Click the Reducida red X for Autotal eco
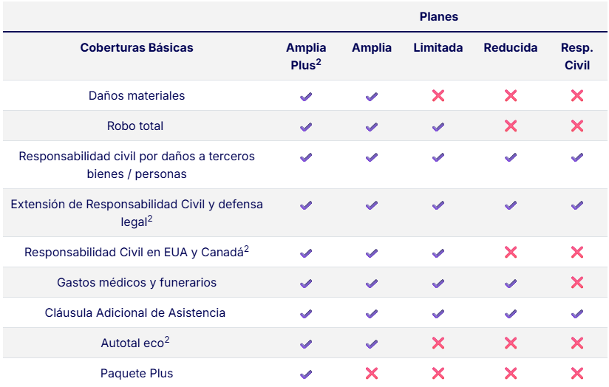The image size is (609, 387). pyautogui.click(x=511, y=343)
